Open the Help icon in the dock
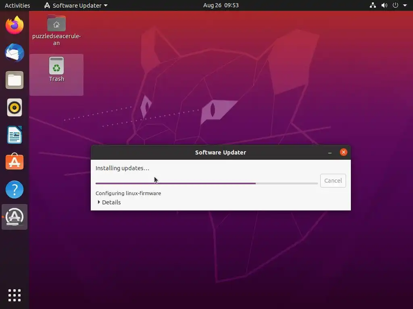The height and width of the screenshot is (309, 413). [15, 190]
